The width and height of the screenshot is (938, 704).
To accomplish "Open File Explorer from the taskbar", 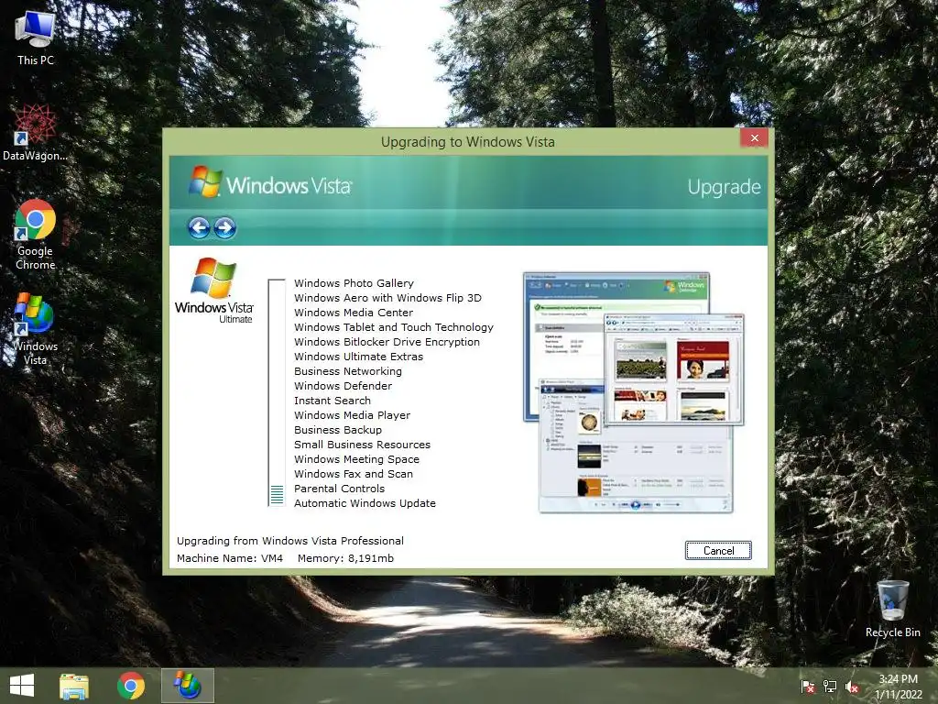I will coord(74,686).
